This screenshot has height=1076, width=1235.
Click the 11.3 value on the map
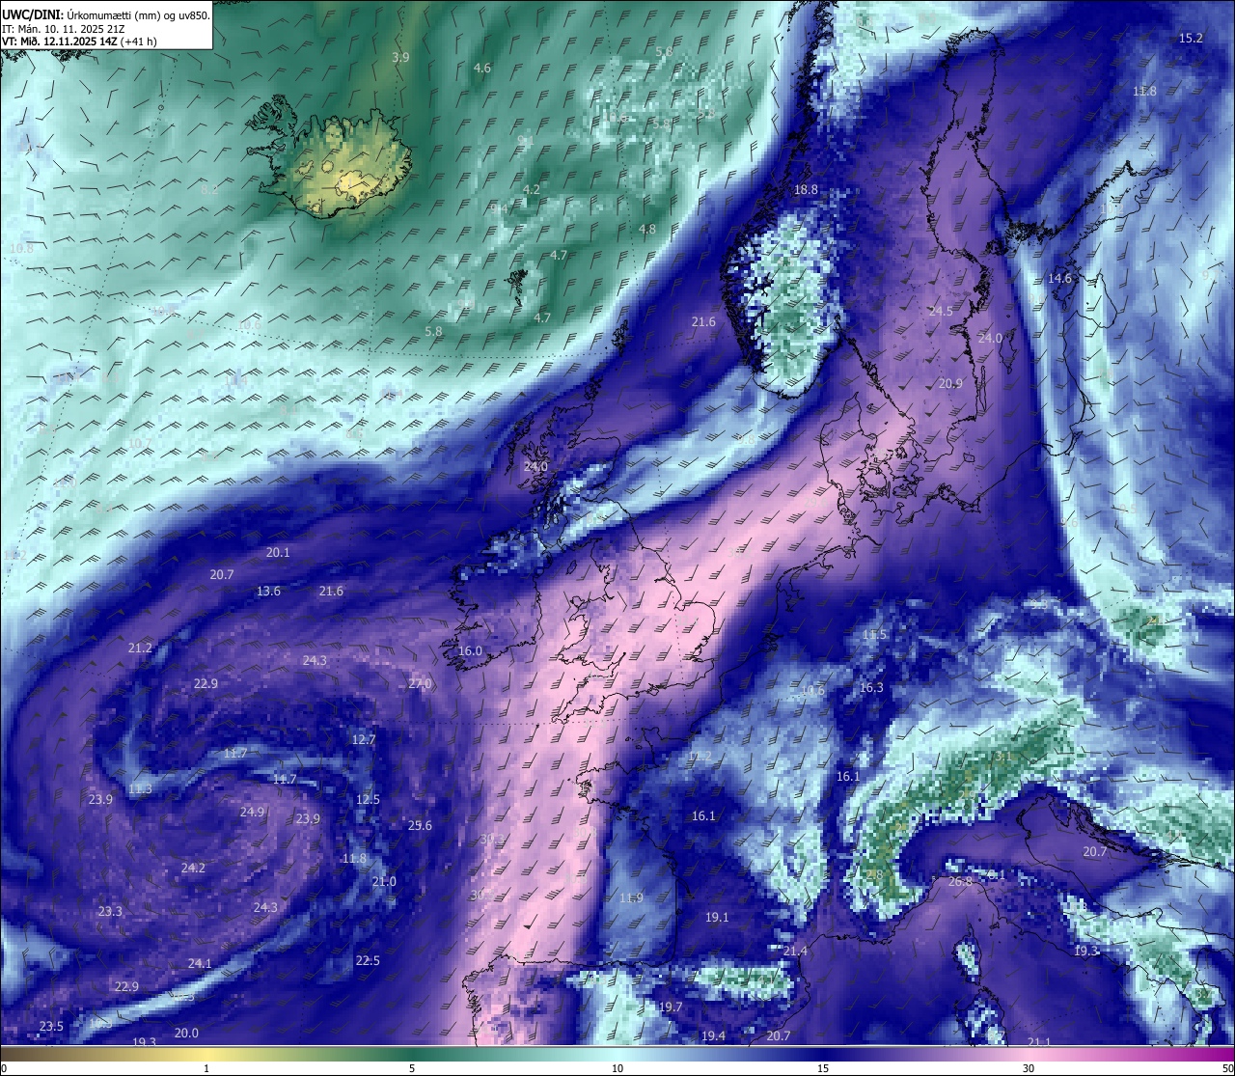pyautogui.click(x=140, y=789)
